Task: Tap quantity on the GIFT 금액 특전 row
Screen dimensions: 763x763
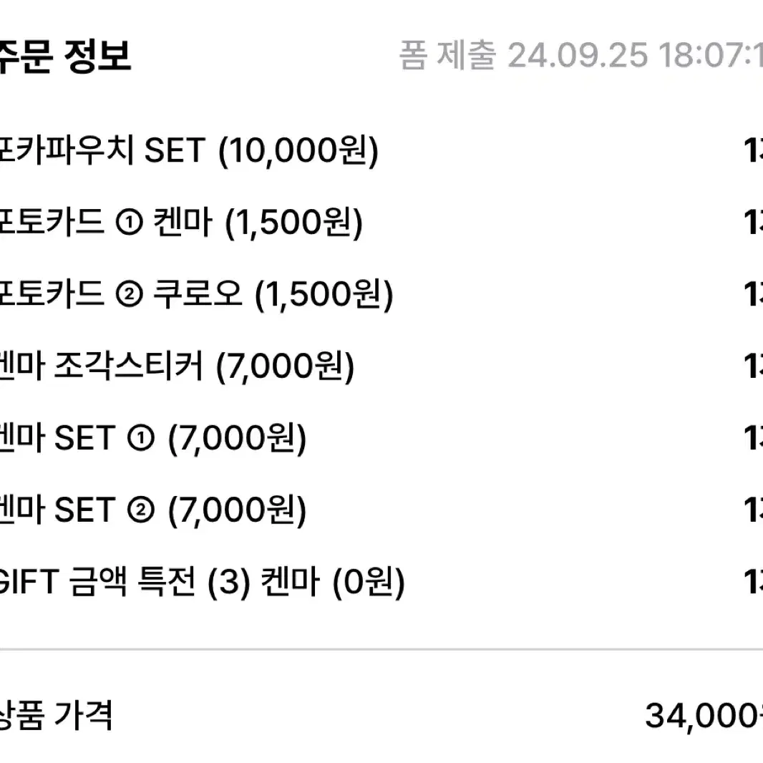Action: [753, 583]
